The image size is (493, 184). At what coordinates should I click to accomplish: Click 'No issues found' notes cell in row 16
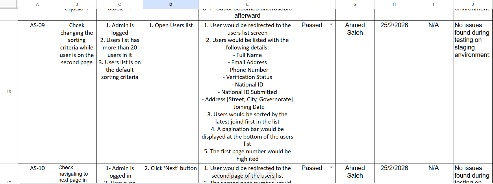[x=473, y=92]
